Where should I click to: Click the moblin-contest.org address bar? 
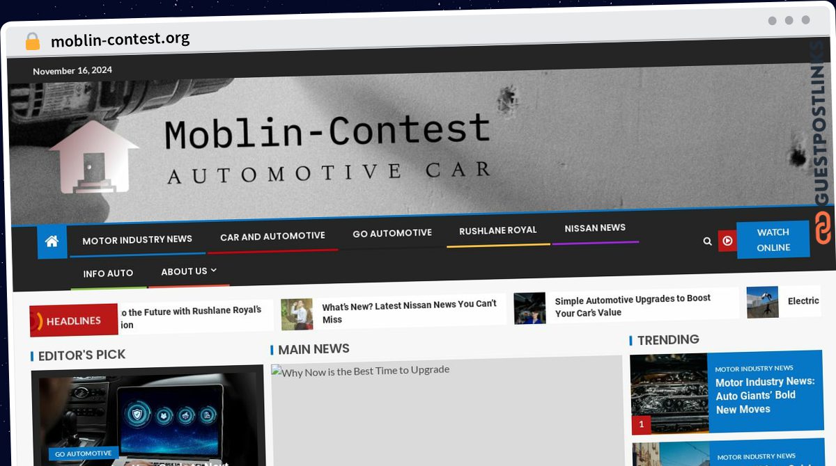120,39
